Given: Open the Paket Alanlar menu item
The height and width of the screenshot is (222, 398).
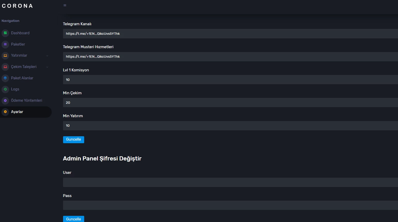Looking at the screenshot, I should 22,78.
